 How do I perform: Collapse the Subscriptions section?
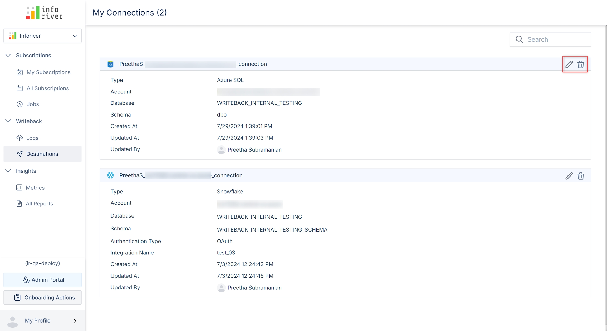(x=8, y=55)
